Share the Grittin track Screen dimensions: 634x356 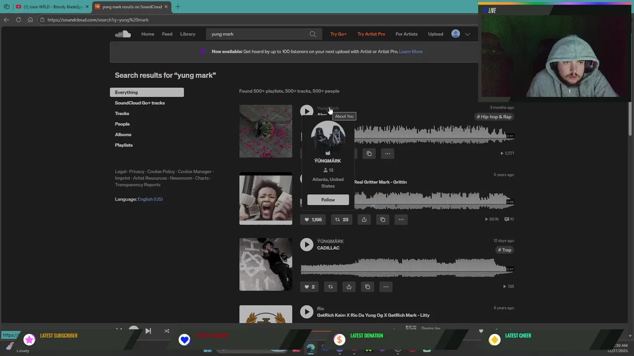coord(364,220)
